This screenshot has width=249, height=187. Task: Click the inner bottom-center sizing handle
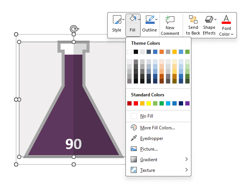(74, 157)
